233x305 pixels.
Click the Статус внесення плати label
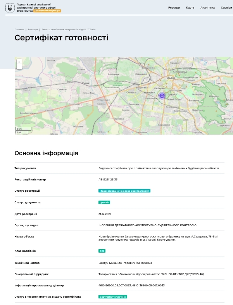48,297
